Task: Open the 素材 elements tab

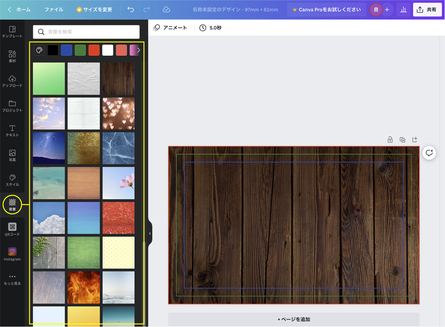Action: point(12,56)
